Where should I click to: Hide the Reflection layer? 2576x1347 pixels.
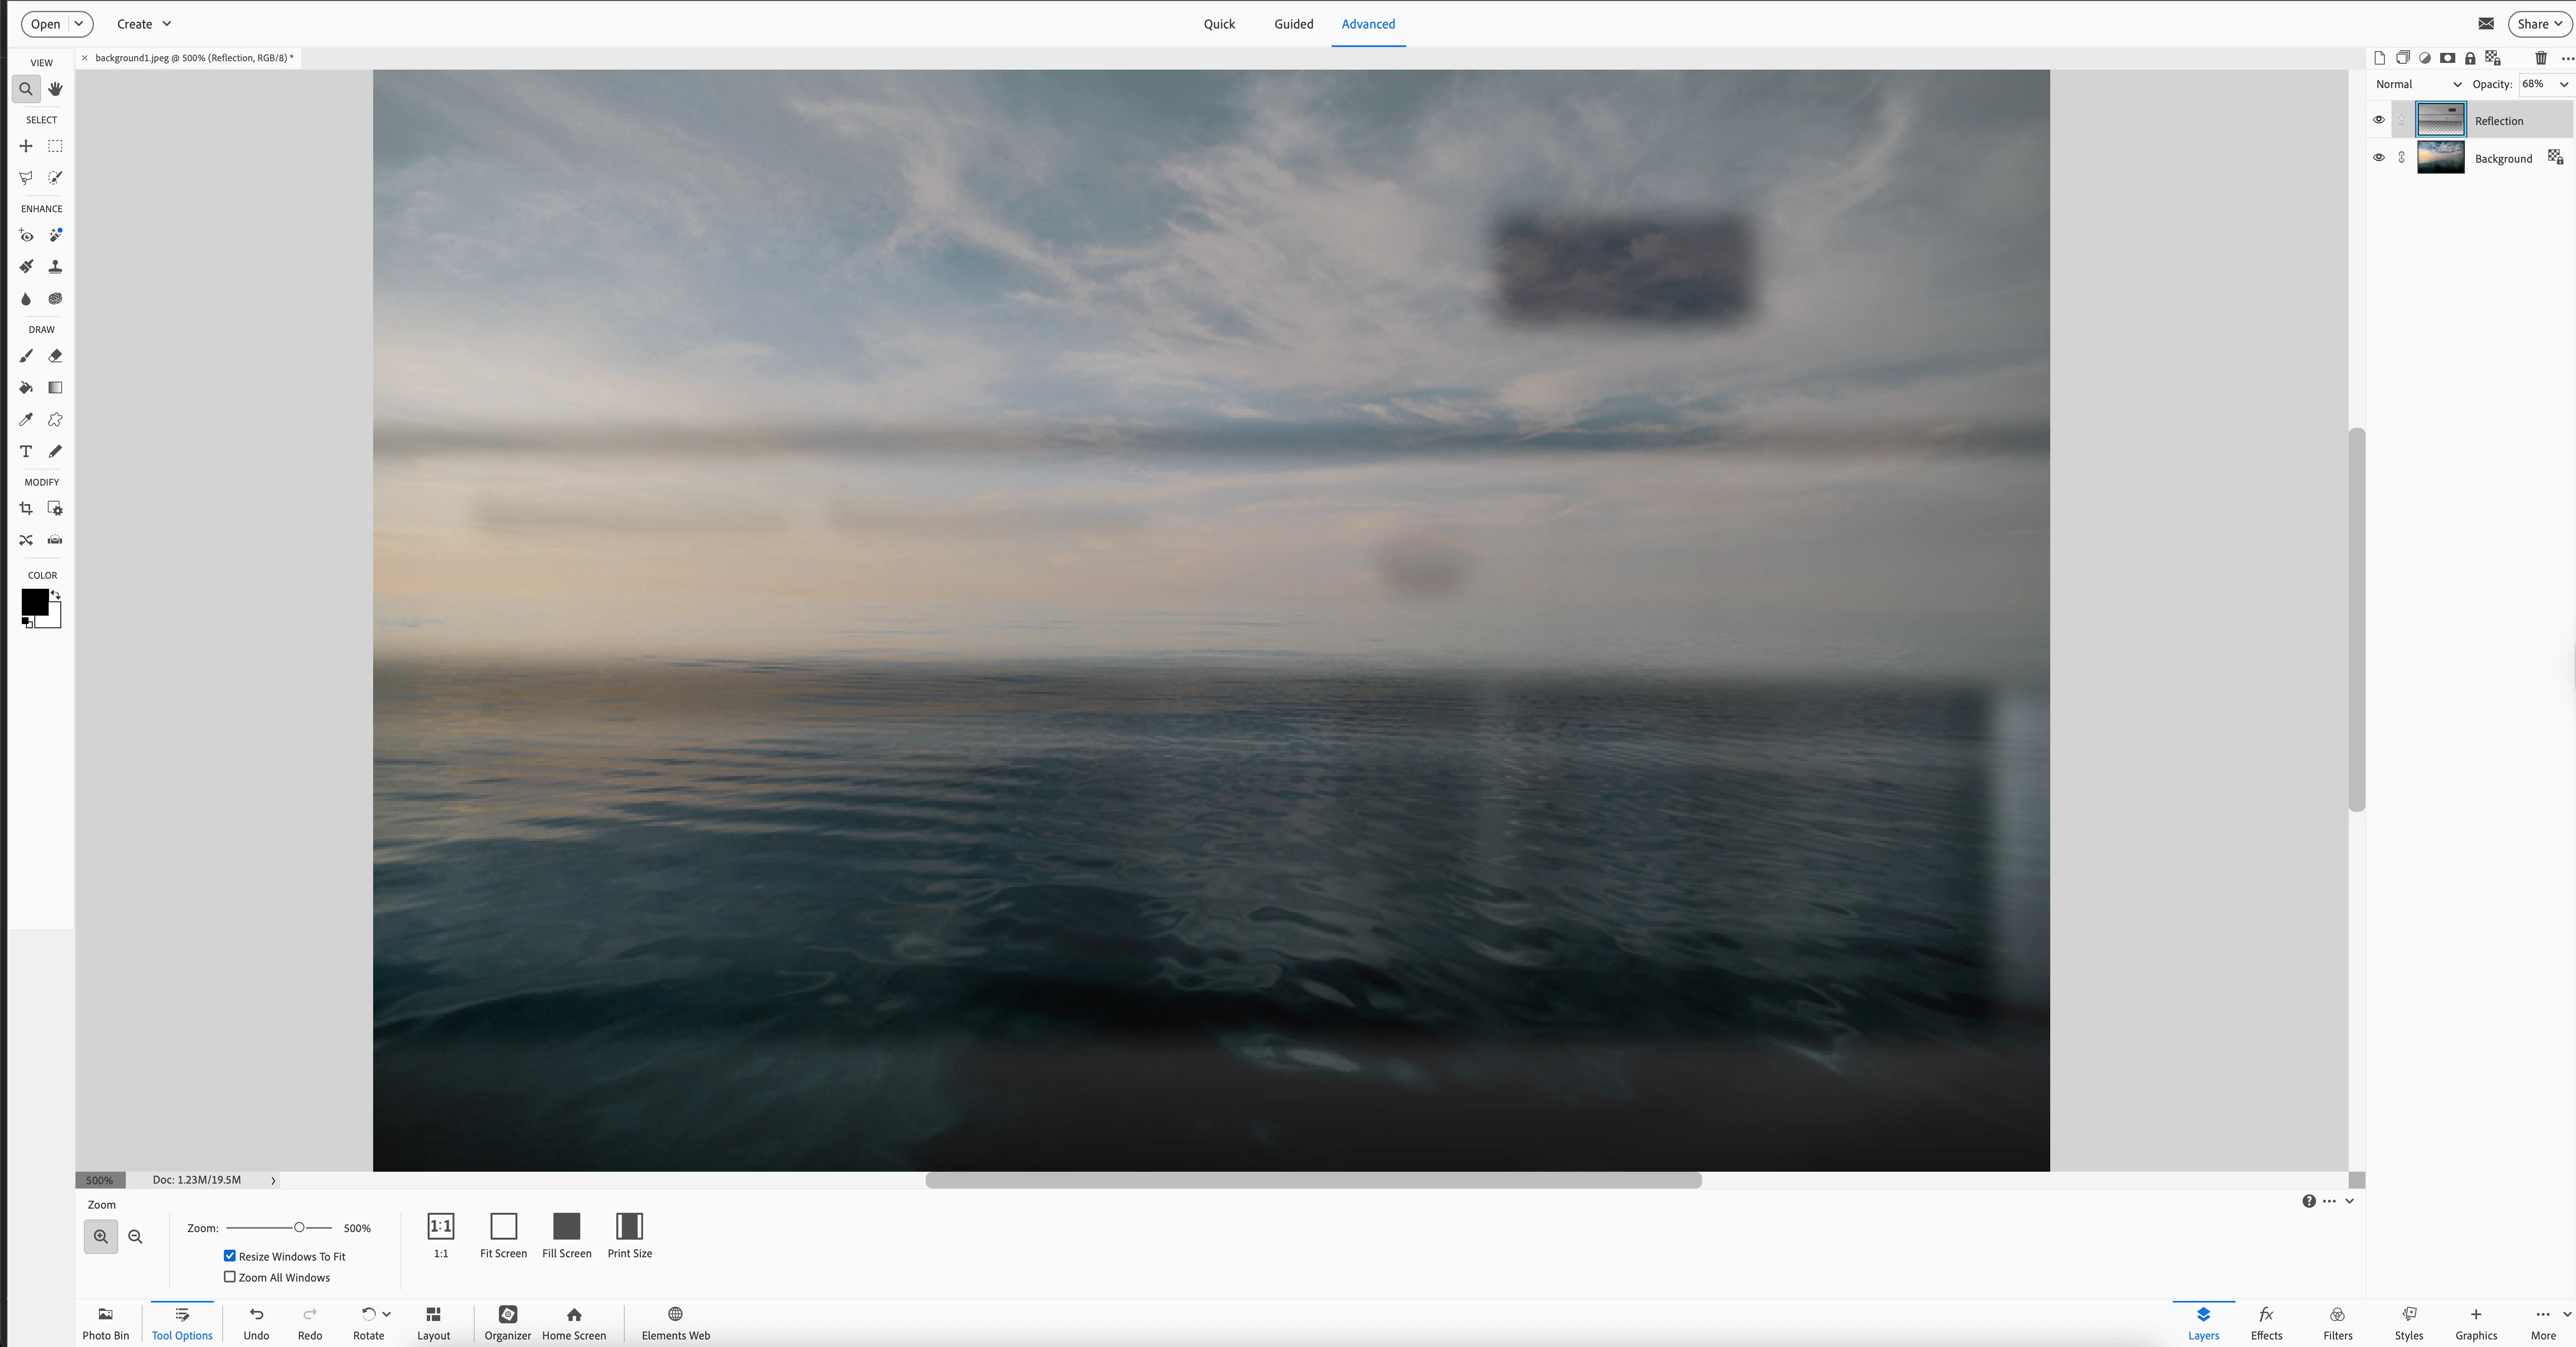(2379, 120)
